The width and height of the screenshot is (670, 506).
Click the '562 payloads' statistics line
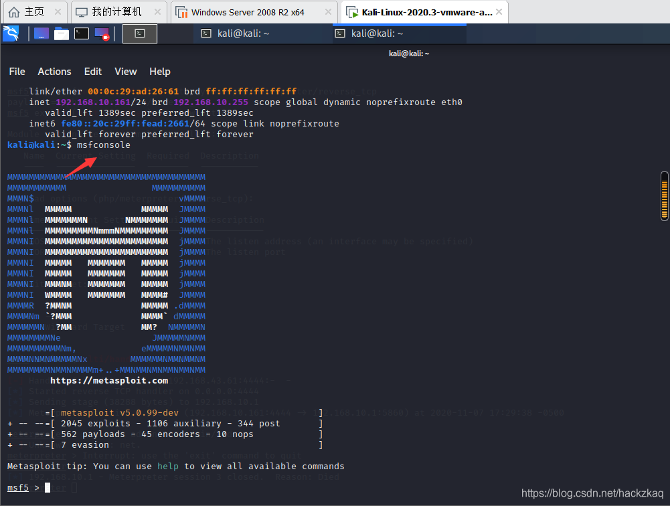coord(165,434)
